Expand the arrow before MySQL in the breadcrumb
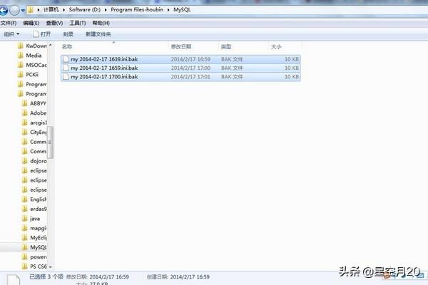 (x=168, y=10)
